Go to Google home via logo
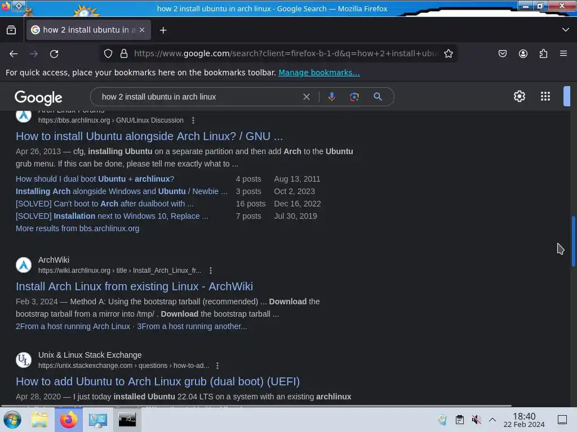The width and height of the screenshot is (577, 432). (38, 97)
